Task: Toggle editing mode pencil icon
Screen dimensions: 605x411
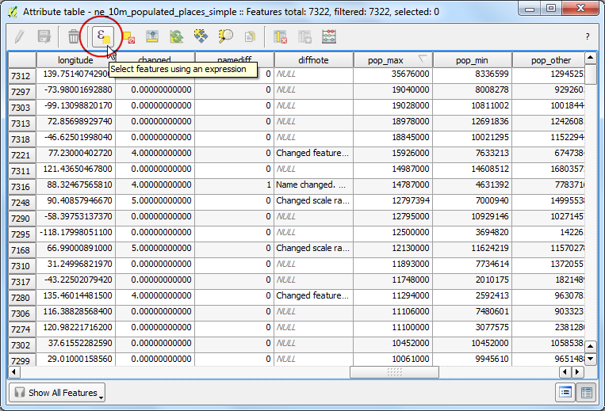Action: tap(19, 37)
